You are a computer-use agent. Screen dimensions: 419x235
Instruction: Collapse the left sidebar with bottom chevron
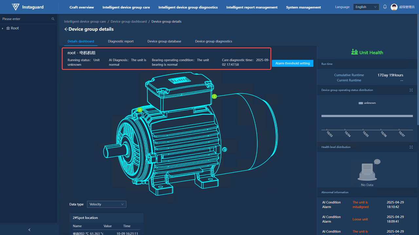(29, 230)
